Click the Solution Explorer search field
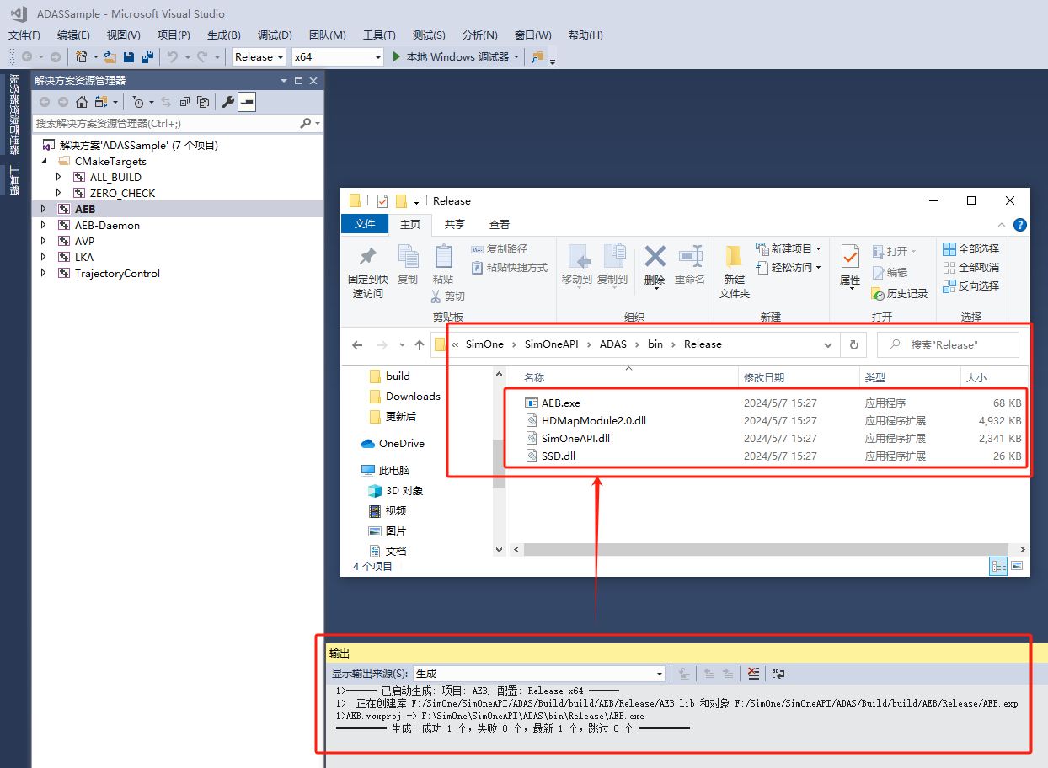The width and height of the screenshot is (1048, 768). coord(166,123)
